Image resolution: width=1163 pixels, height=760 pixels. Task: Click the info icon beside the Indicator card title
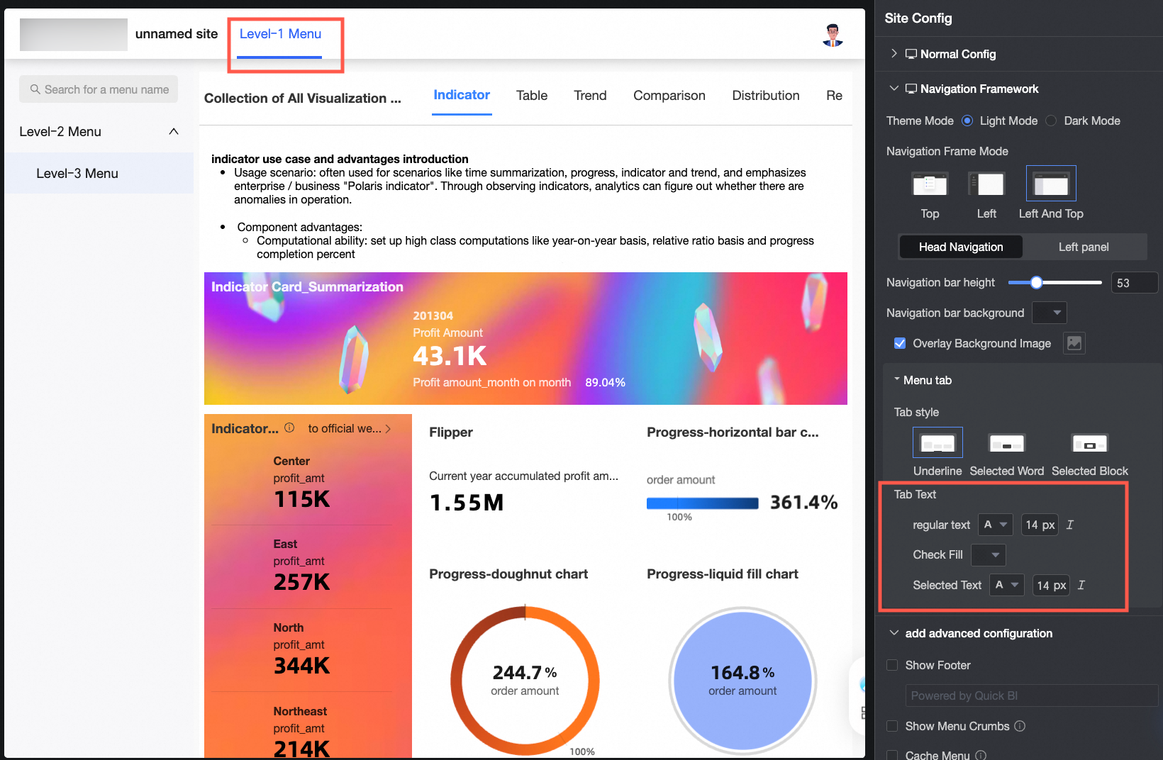pyautogui.click(x=289, y=428)
